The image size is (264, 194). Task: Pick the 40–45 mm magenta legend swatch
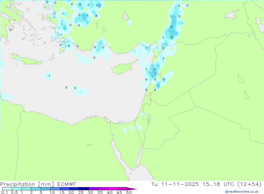113,189
